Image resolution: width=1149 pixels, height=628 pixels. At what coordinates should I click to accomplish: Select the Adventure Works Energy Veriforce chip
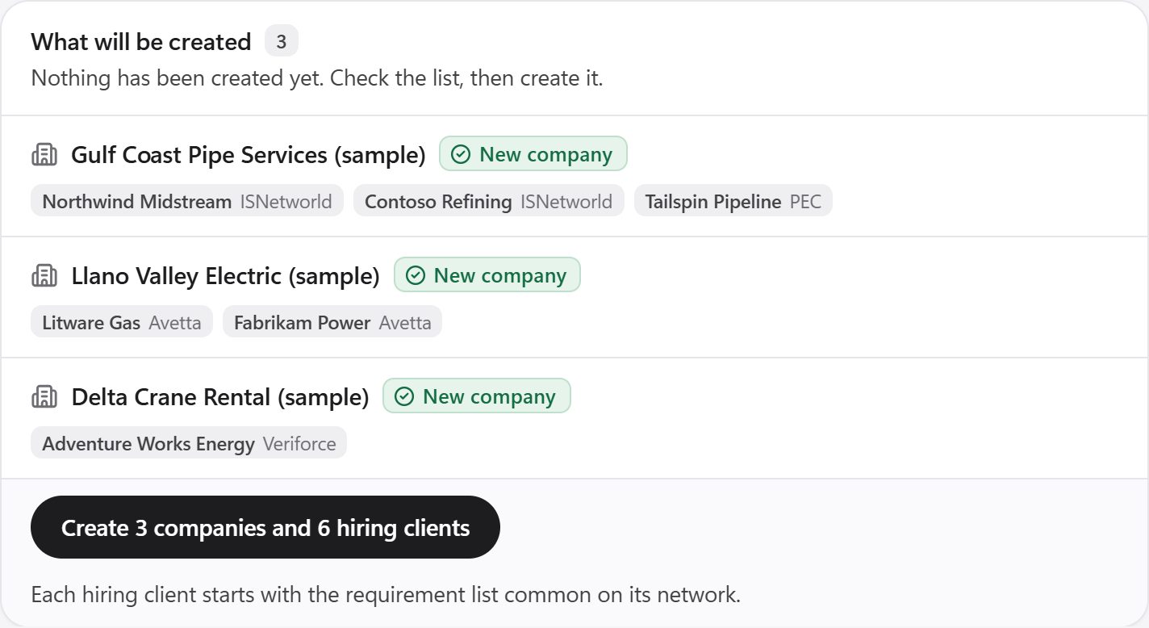[189, 443]
